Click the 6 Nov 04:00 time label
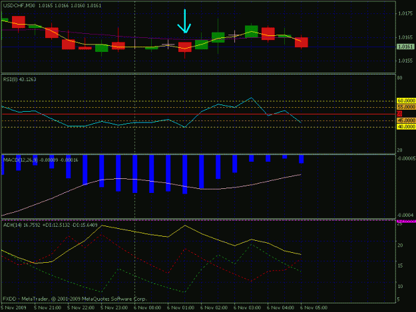The width and height of the screenshot is (416, 312). 280,308
